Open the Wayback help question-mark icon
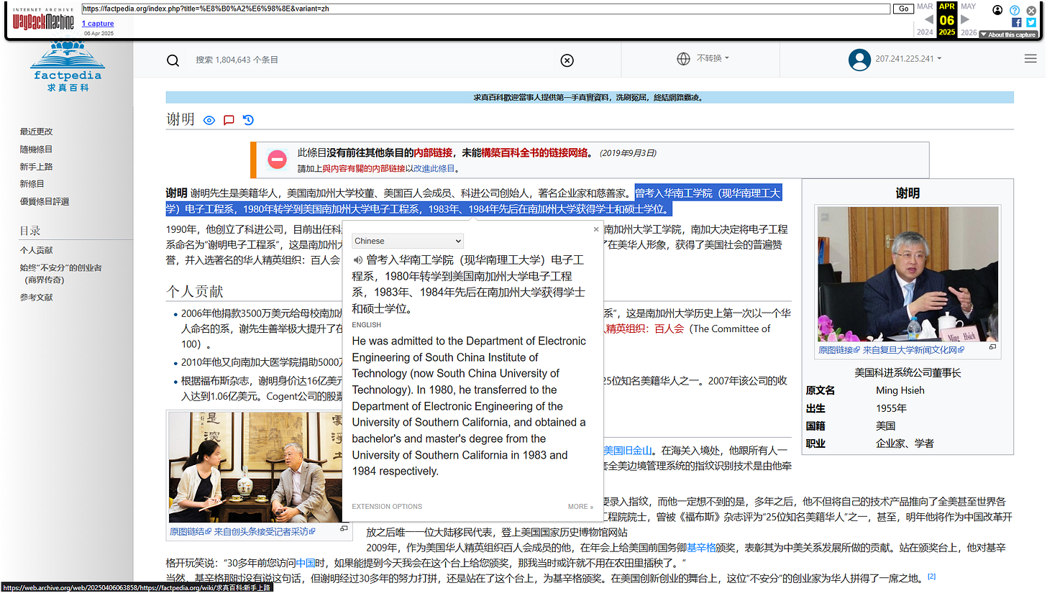This screenshot has height=593, width=1047. click(1015, 10)
